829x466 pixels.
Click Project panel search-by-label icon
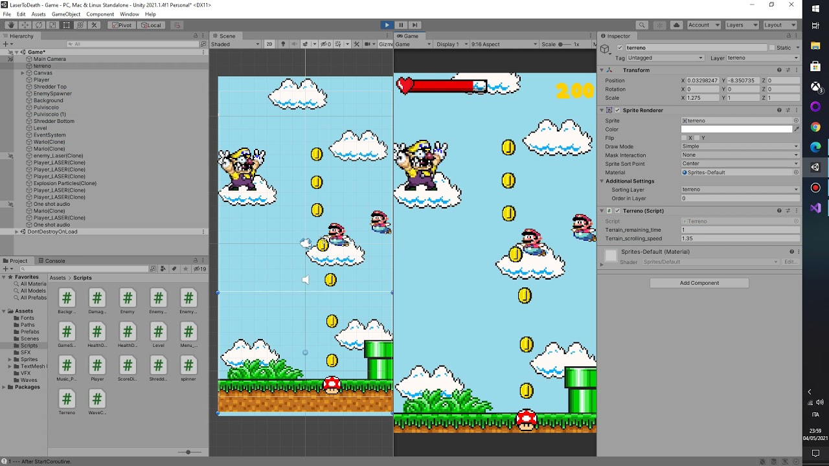point(173,269)
